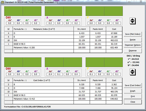The image size is (146, 111).
Task: Click the 'D65 / 10 Deg' label
Action: point(133,56)
